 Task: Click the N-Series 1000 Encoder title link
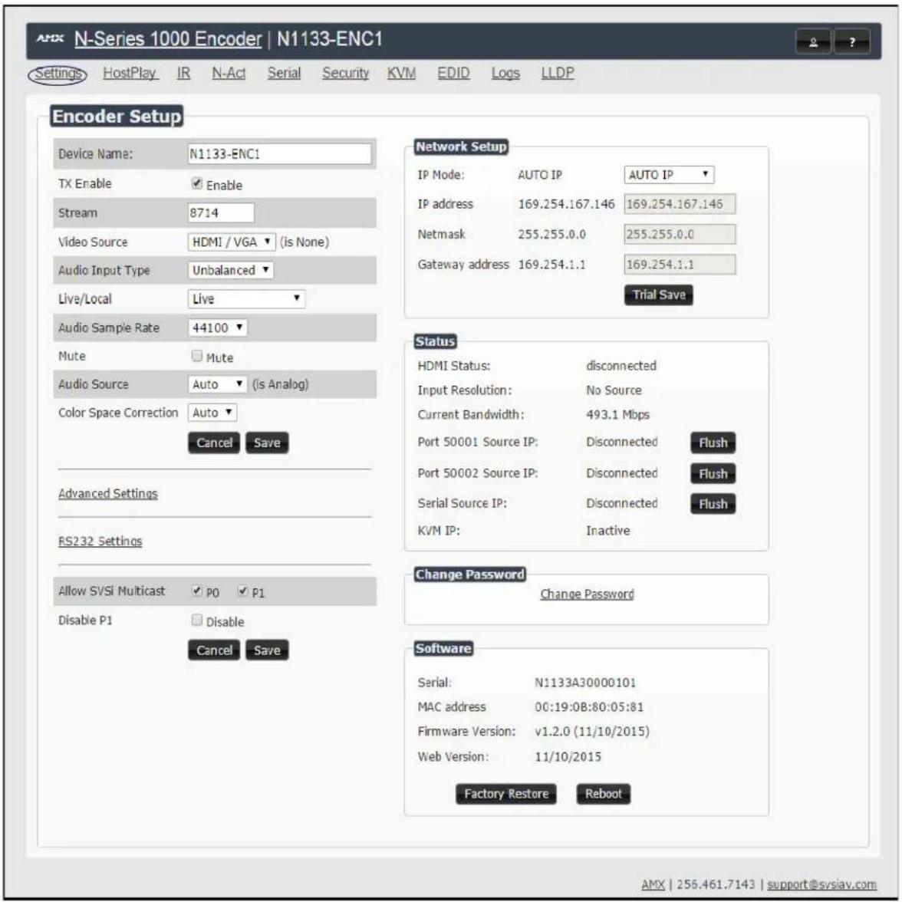[168, 39]
